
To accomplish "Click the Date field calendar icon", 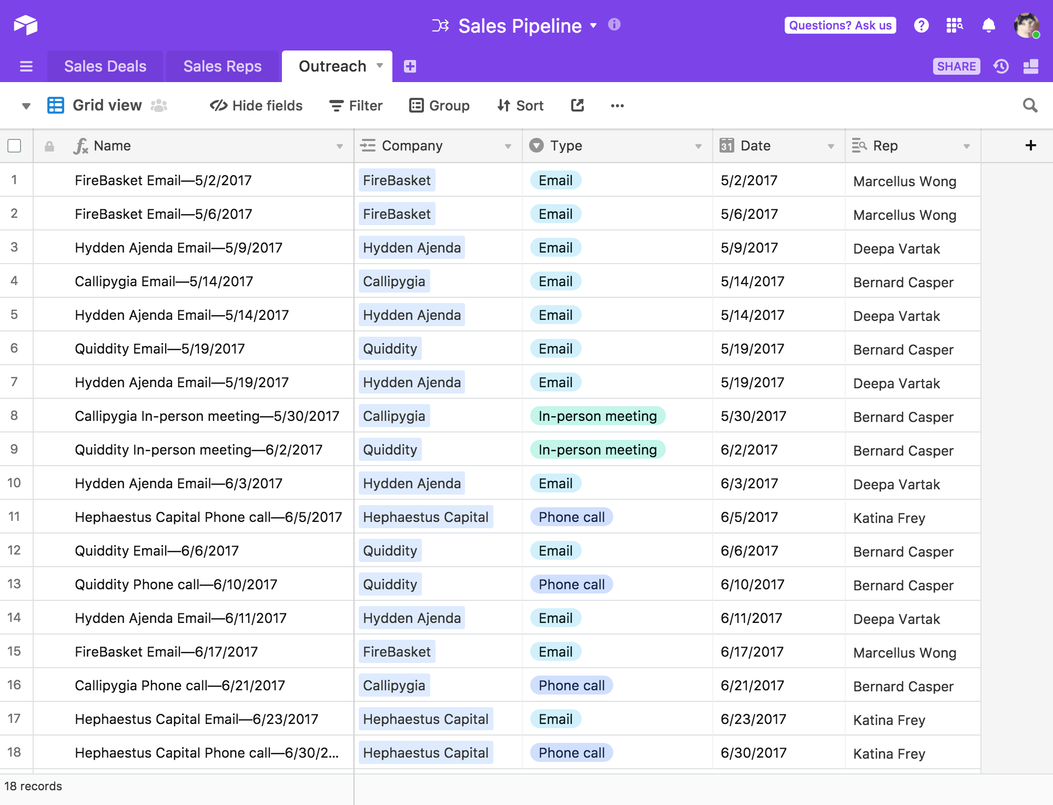I will point(727,145).
